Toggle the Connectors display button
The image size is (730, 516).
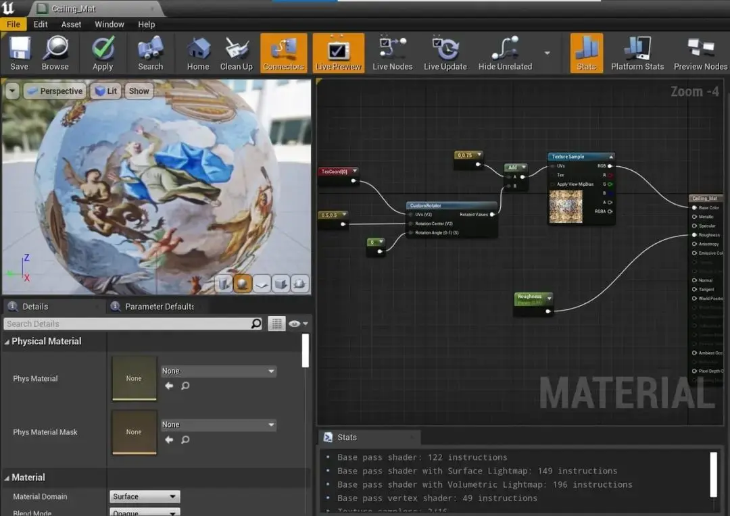[x=283, y=53]
